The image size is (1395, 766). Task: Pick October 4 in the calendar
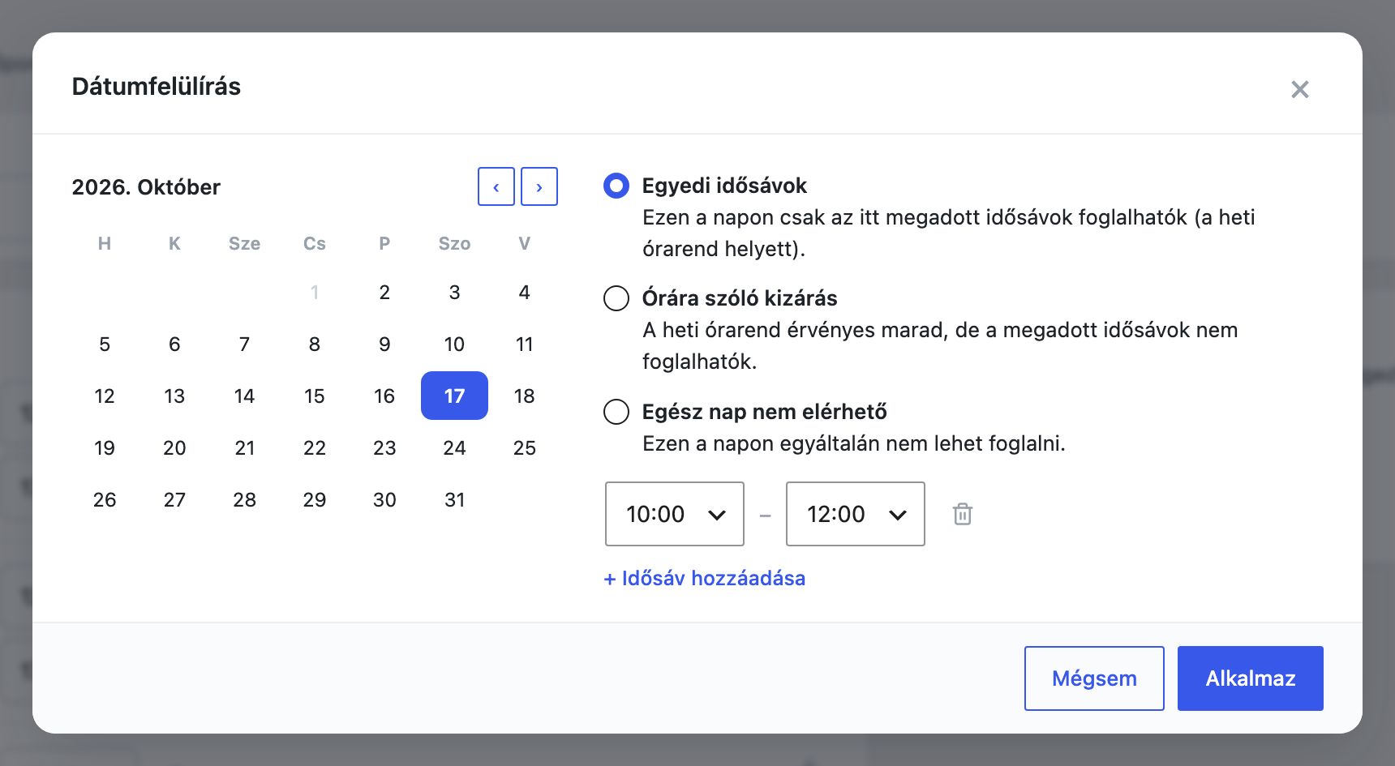[x=525, y=292]
